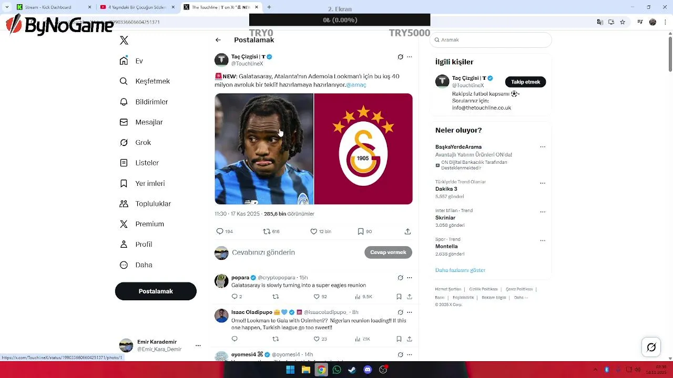Screen dimensions: 673x378
Task: Click the Cevap vermek button
Action: pyautogui.click(x=388, y=253)
